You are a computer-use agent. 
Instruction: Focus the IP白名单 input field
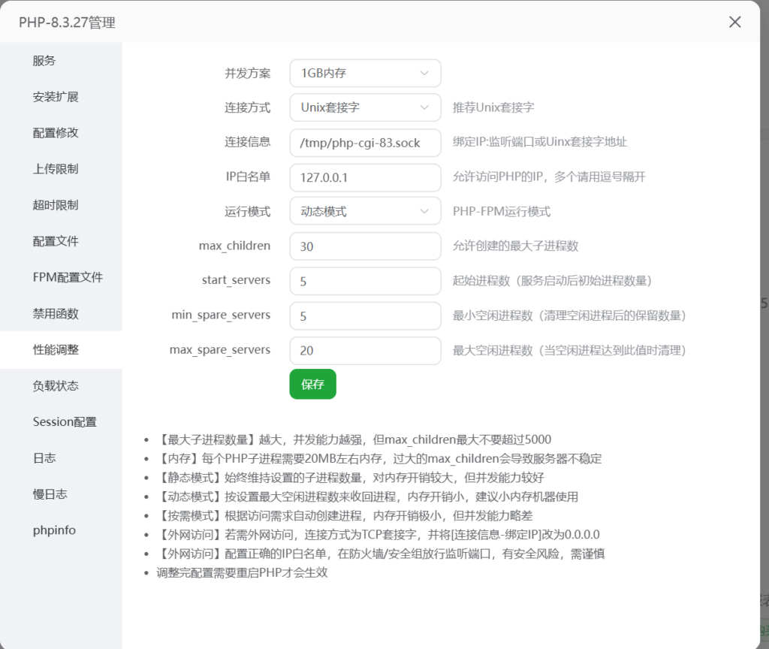click(x=365, y=178)
